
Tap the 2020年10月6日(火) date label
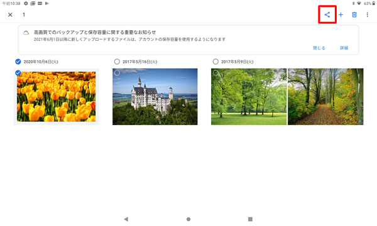pyautogui.click(x=41, y=62)
